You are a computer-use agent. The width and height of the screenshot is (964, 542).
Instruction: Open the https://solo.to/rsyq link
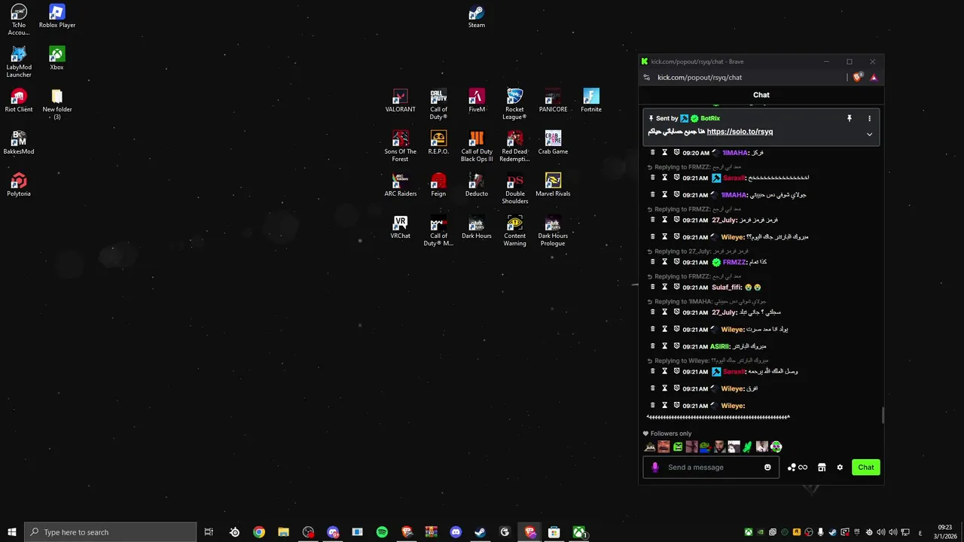[740, 132]
